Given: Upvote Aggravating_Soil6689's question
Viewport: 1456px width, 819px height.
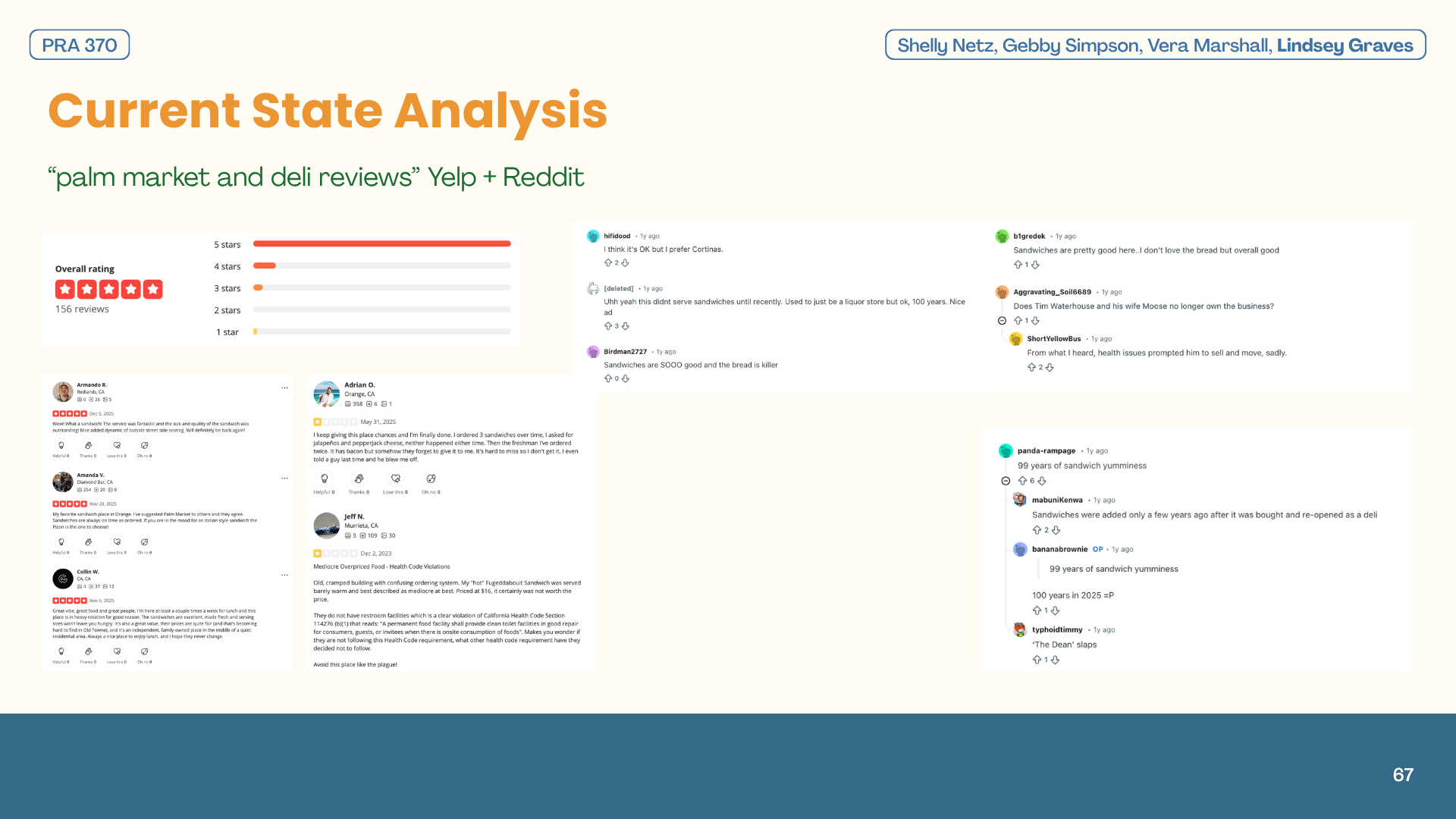Looking at the screenshot, I should [x=1018, y=321].
